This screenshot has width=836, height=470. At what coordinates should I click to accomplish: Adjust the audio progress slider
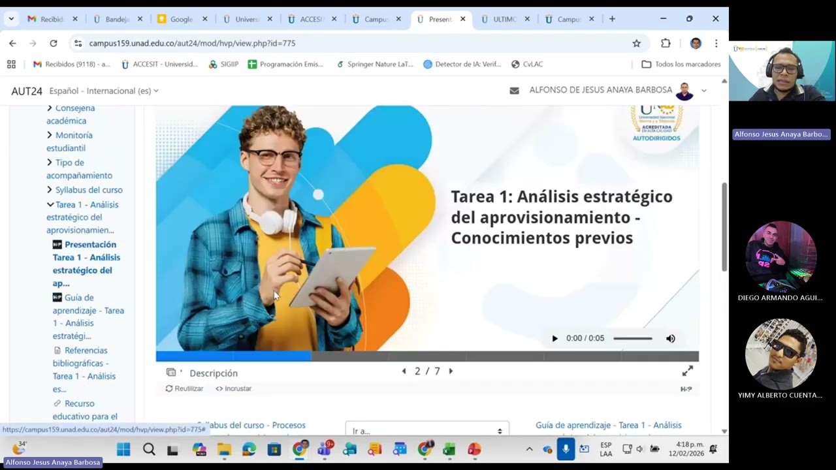point(632,338)
